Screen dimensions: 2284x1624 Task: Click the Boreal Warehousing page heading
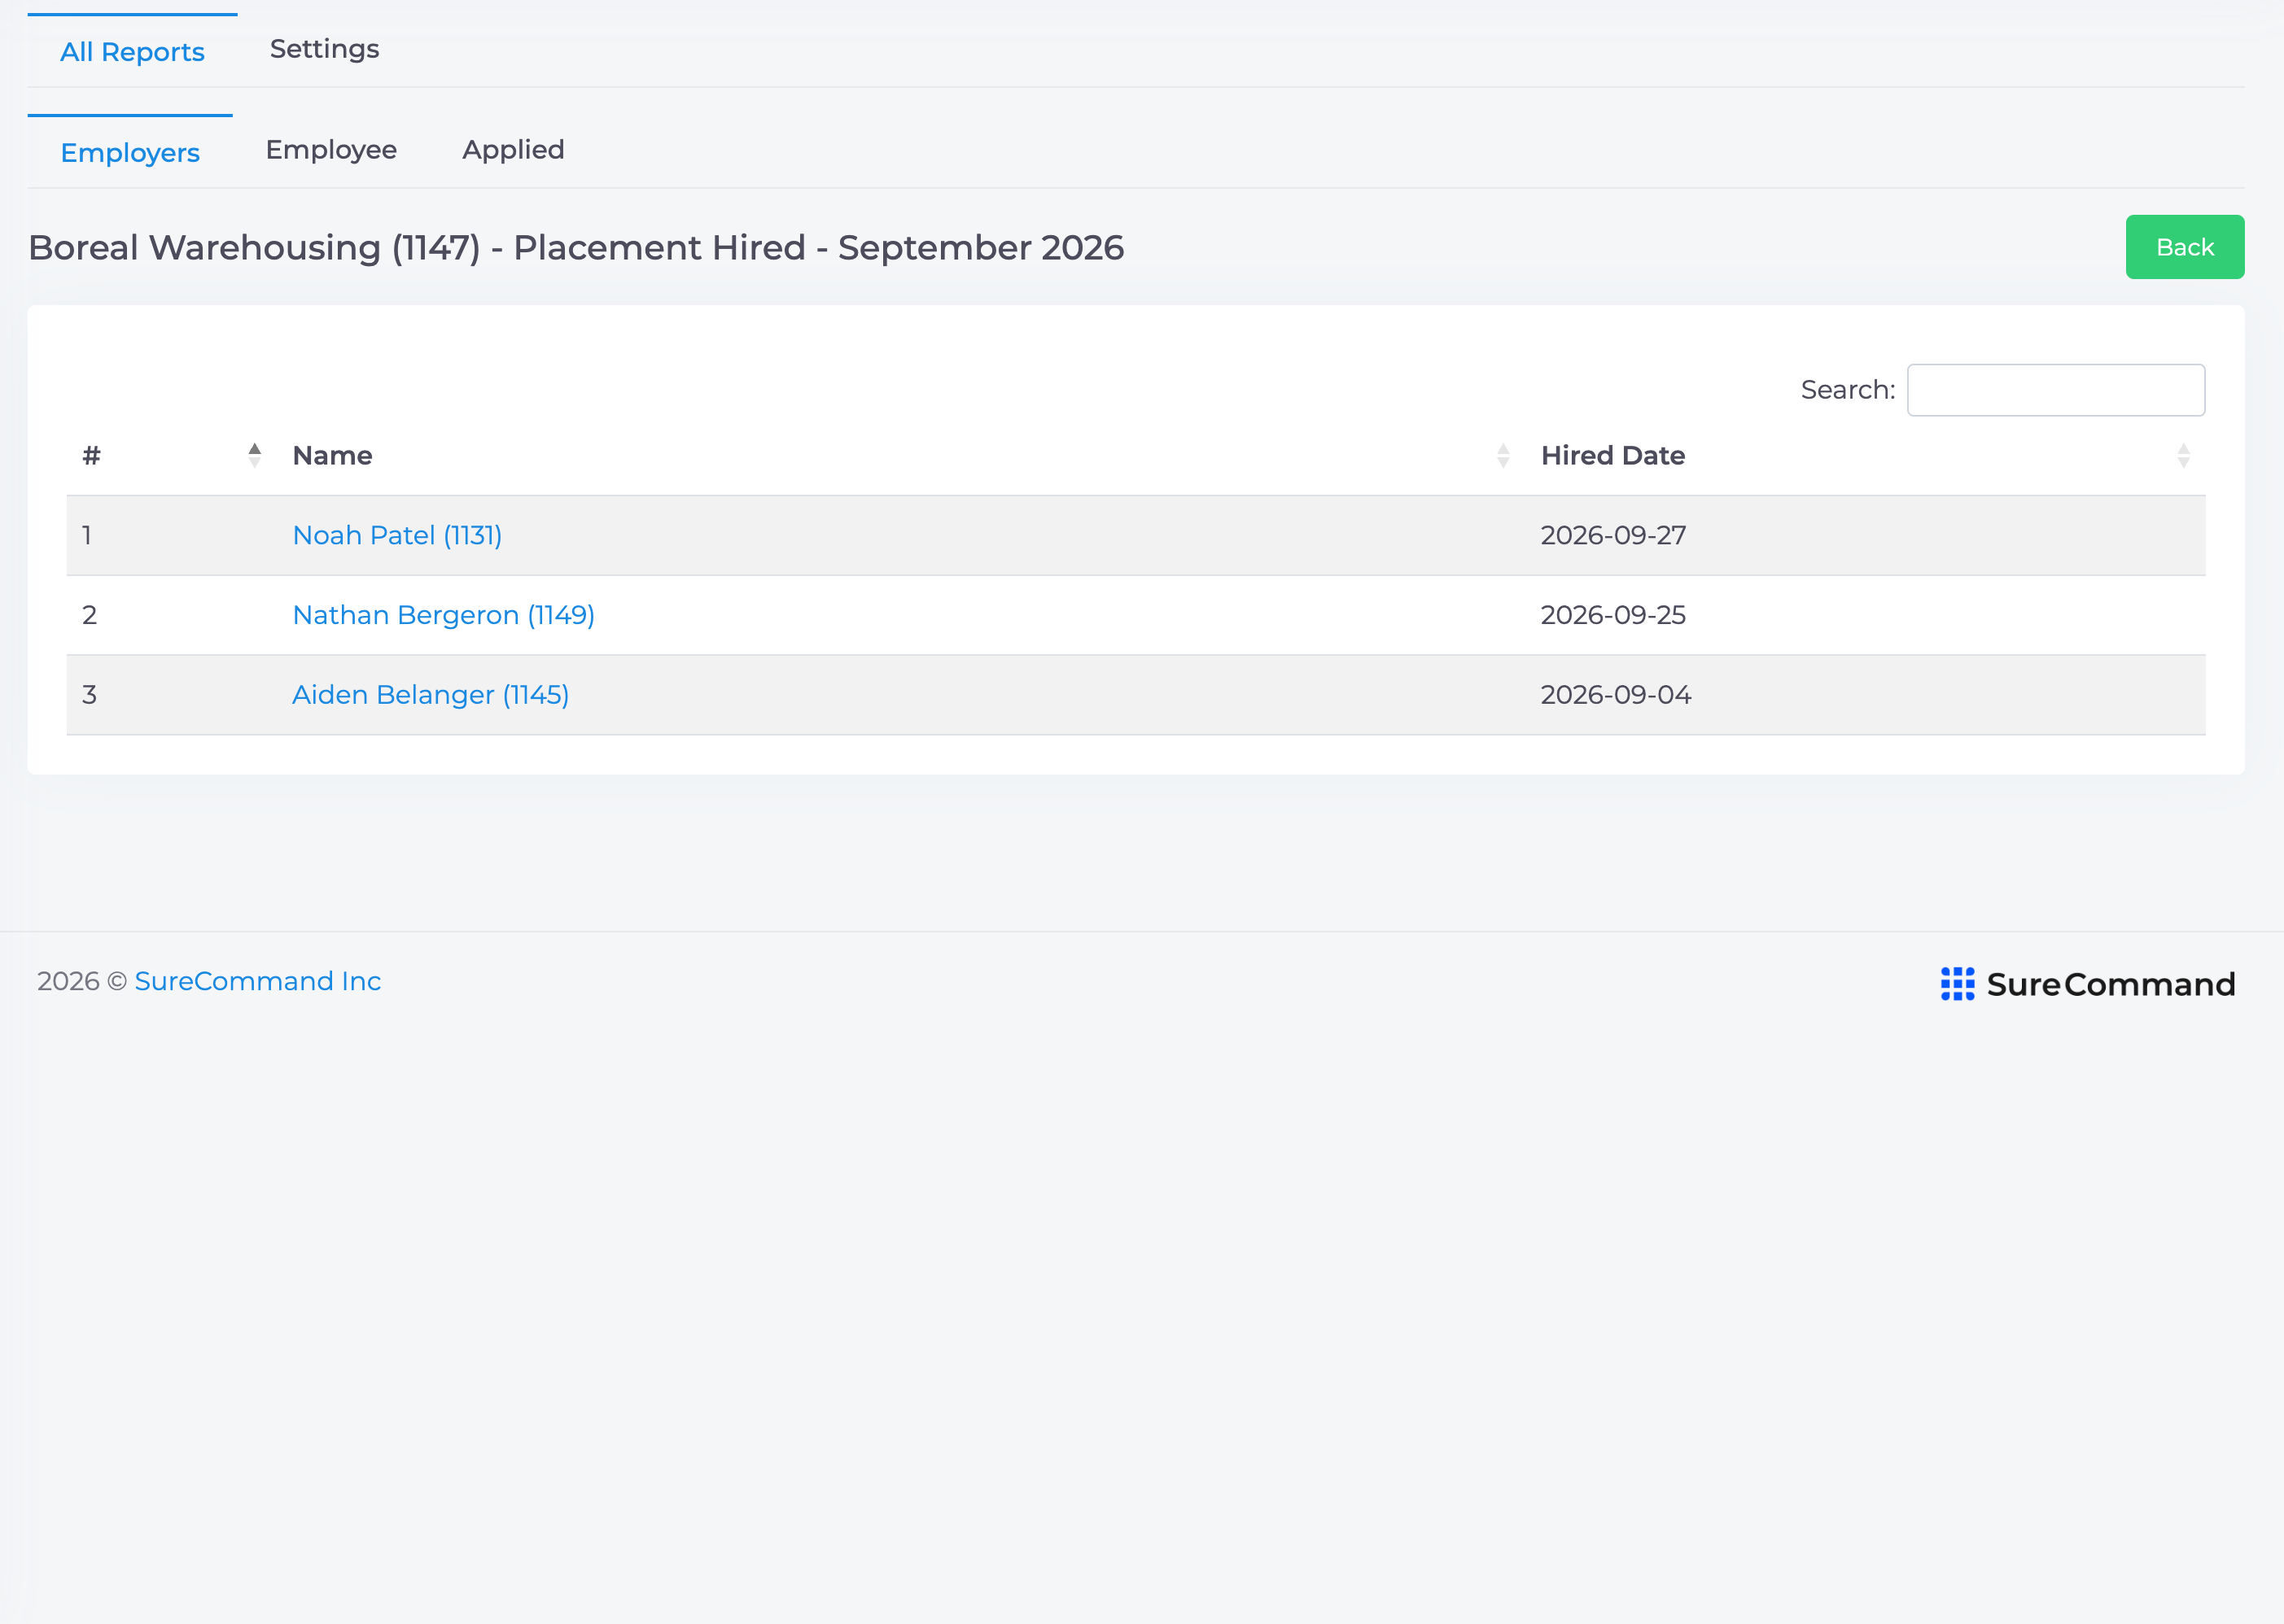[x=576, y=247]
